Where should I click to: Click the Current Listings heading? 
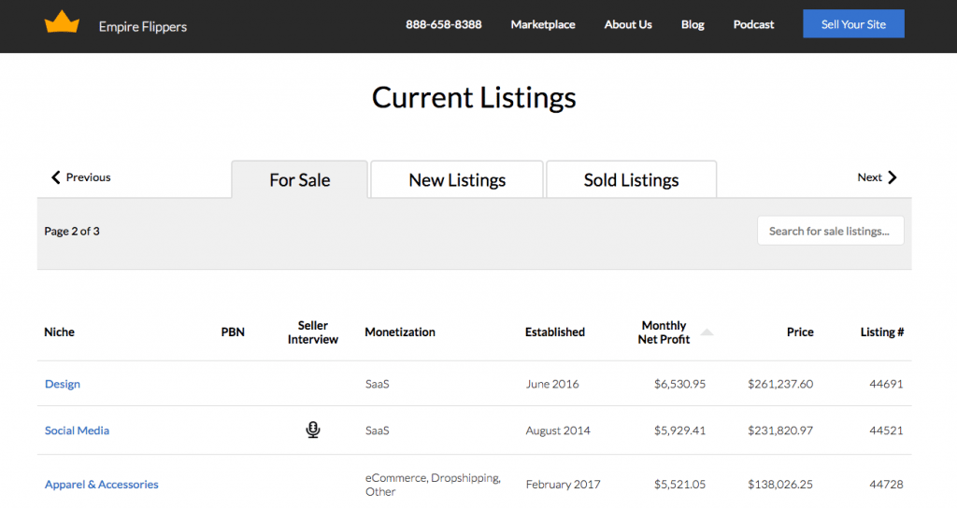[x=474, y=97]
